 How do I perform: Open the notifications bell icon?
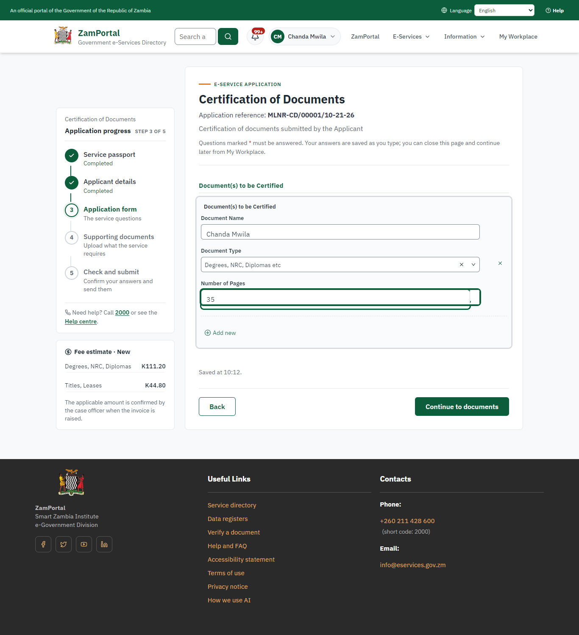tap(255, 36)
